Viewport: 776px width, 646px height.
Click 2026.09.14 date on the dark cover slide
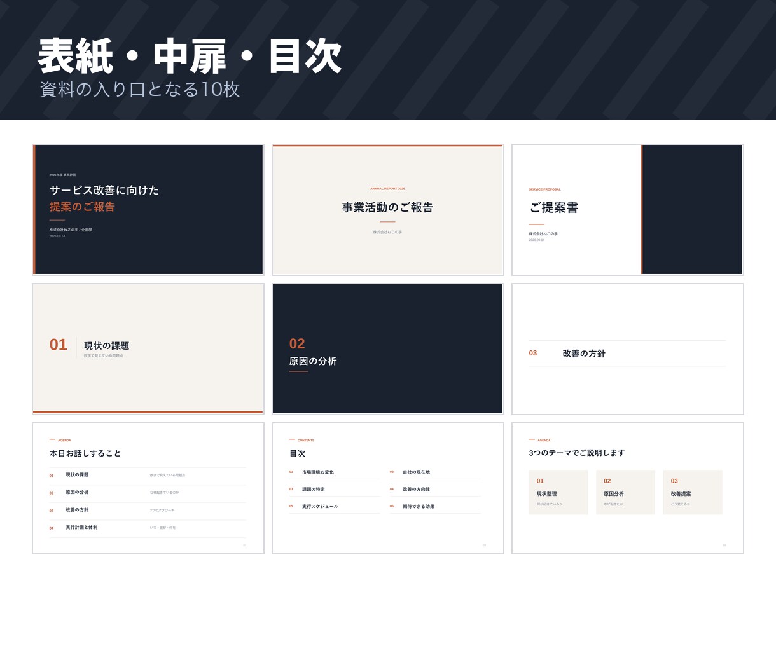pyautogui.click(x=57, y=236)
